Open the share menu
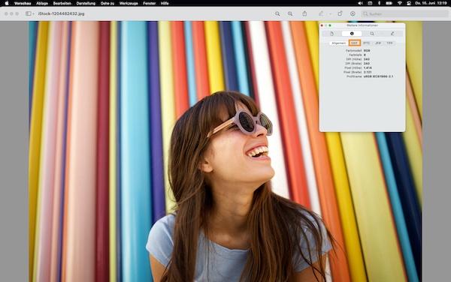This screenshot has width=451, height=282. click(304, 13)
